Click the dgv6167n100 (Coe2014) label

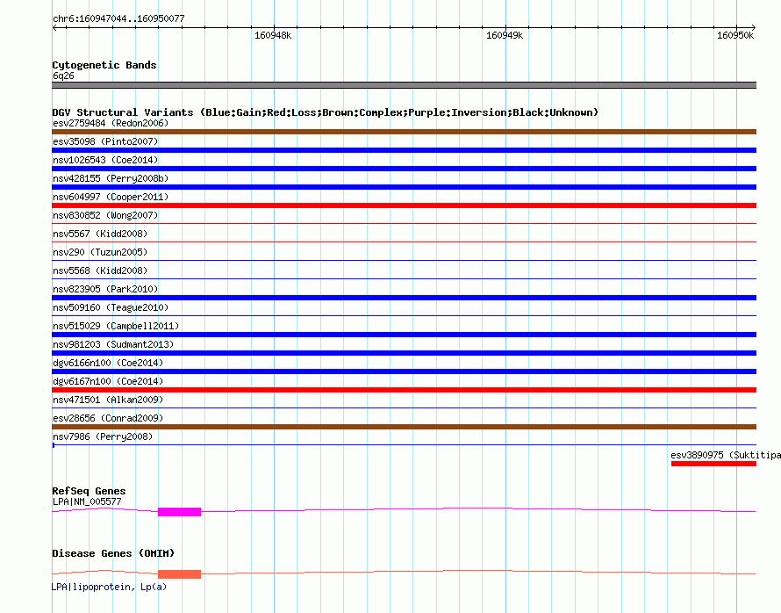[x=108, y=381]
